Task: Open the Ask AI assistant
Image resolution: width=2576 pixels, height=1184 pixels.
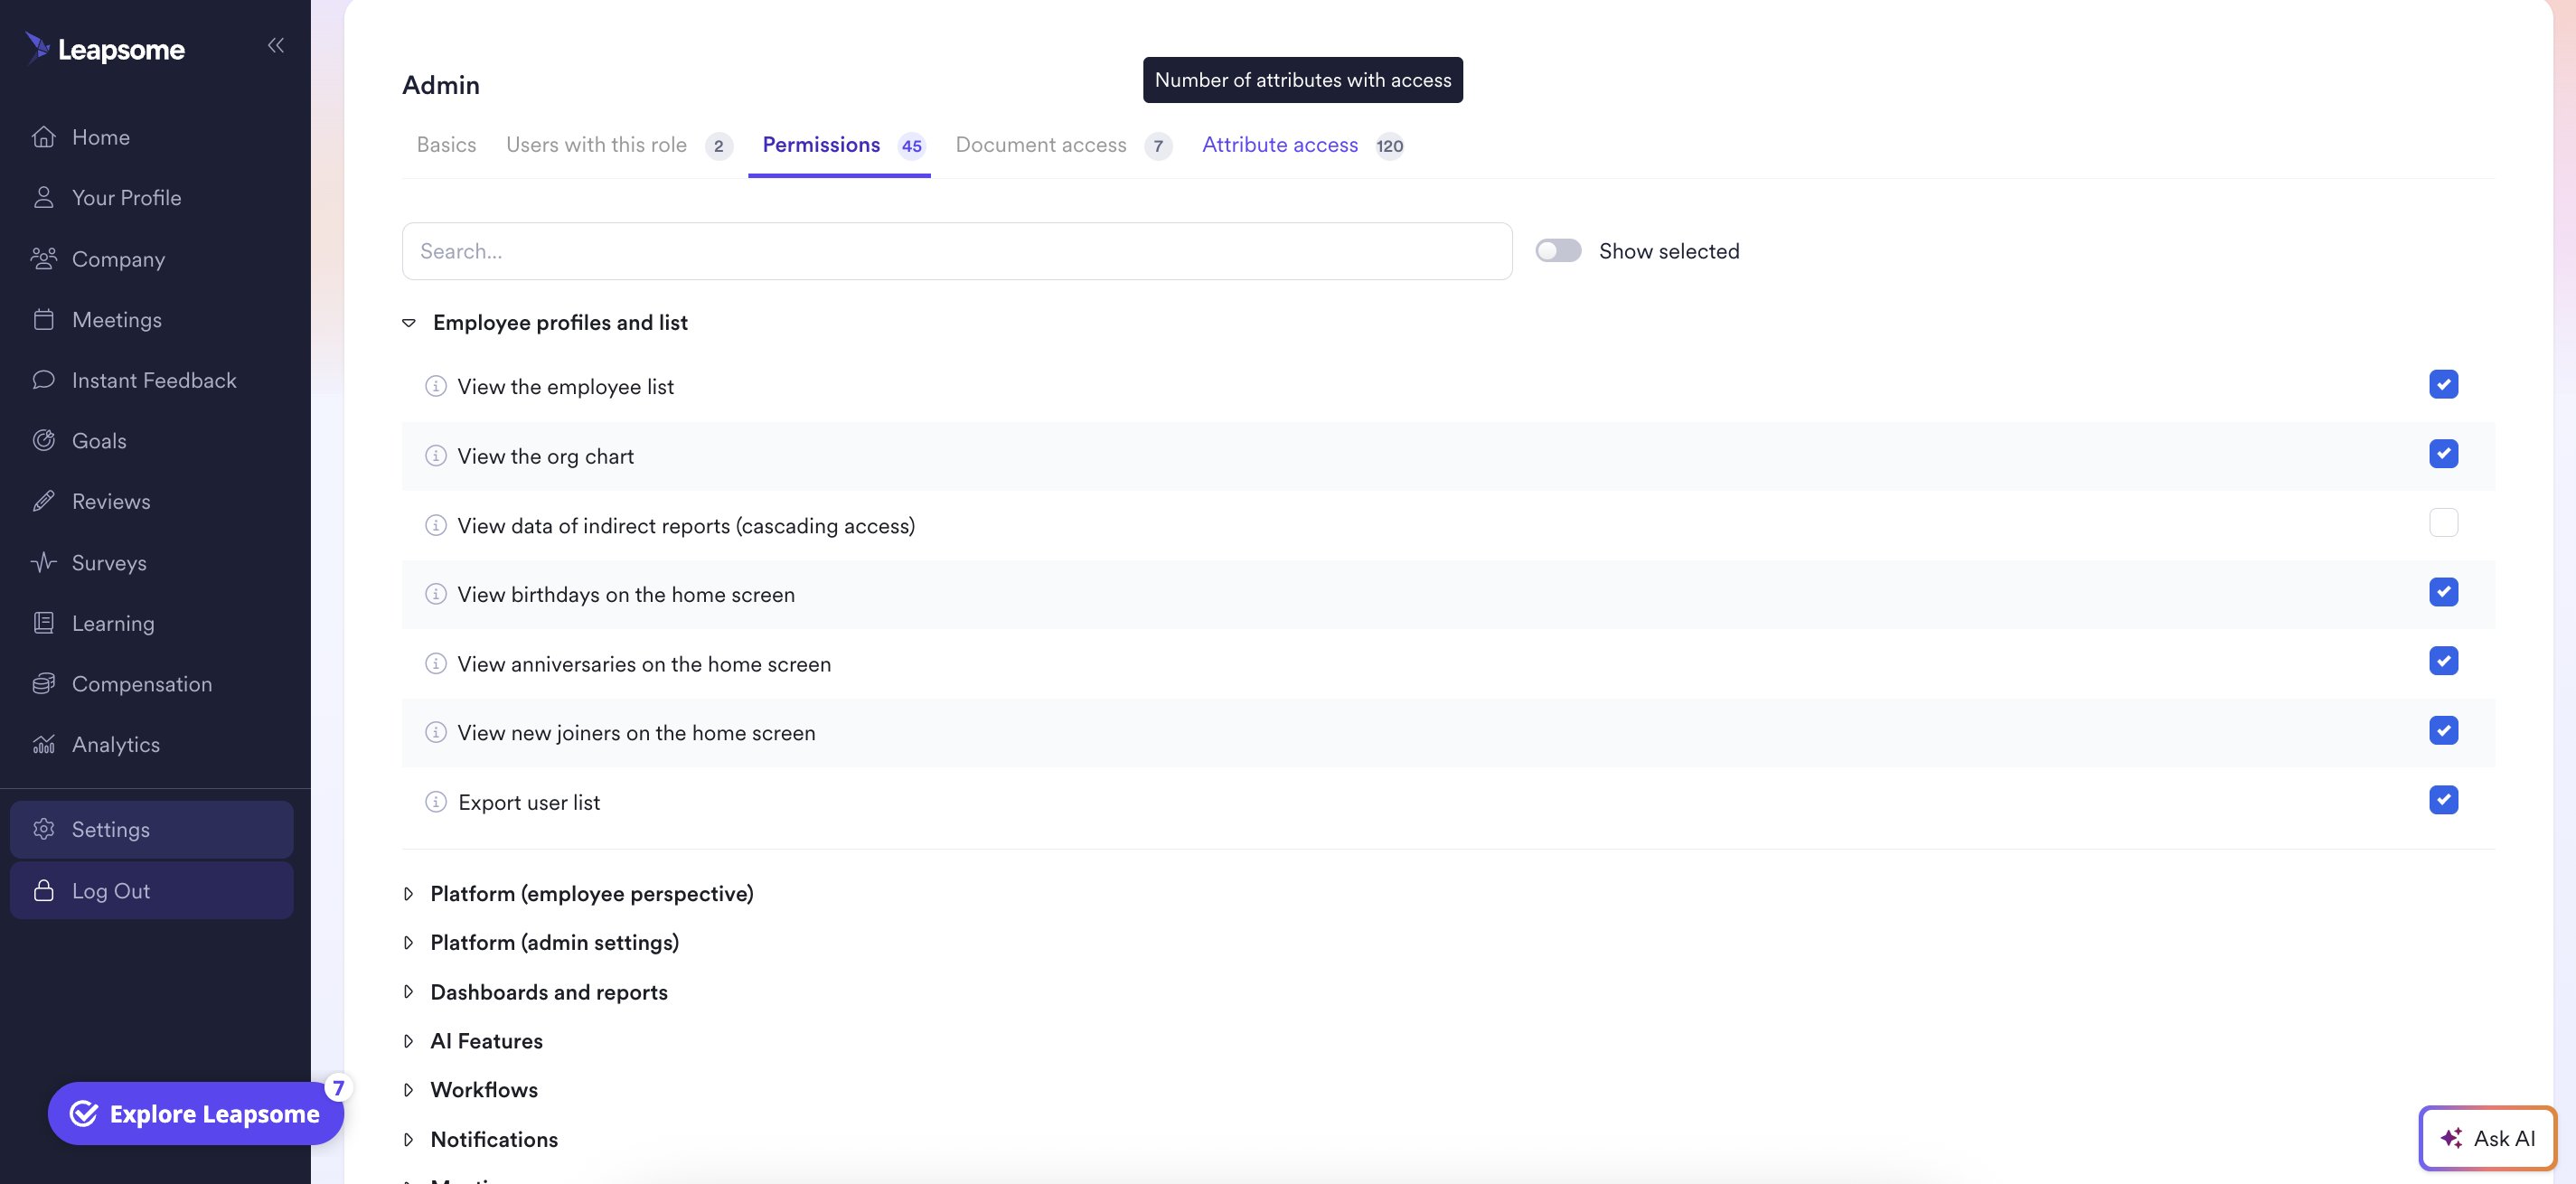Action: [2488, 1138]
